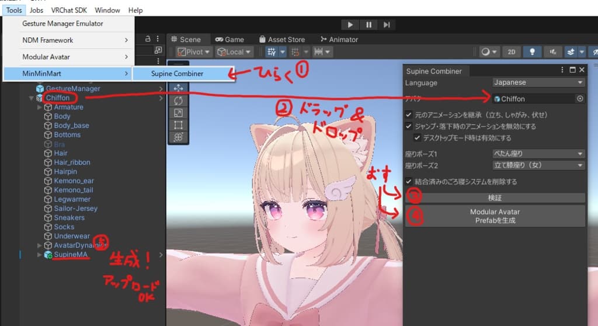Switch to the Game tab

tap(230, 39)
